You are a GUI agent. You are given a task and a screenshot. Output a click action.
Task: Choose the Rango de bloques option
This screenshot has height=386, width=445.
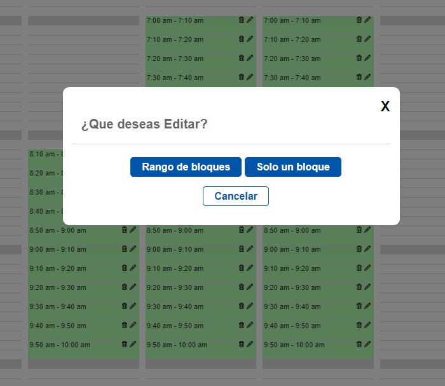186,167
